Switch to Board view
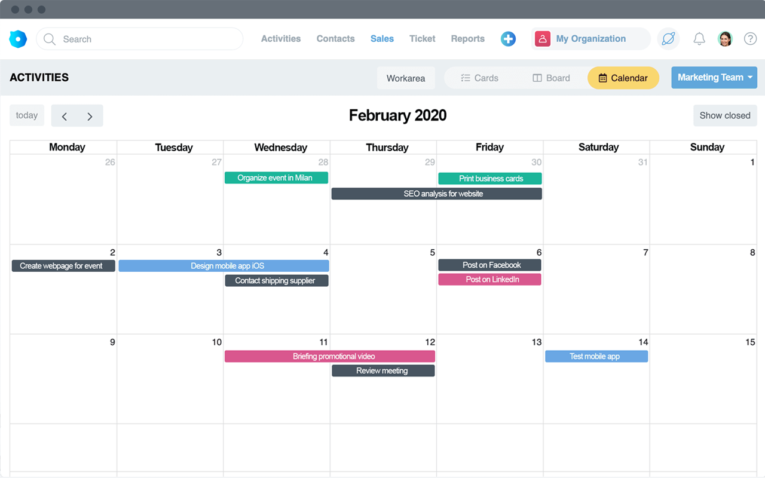The height and width of the screenshot is (478, 765). (x=551, y=78)
